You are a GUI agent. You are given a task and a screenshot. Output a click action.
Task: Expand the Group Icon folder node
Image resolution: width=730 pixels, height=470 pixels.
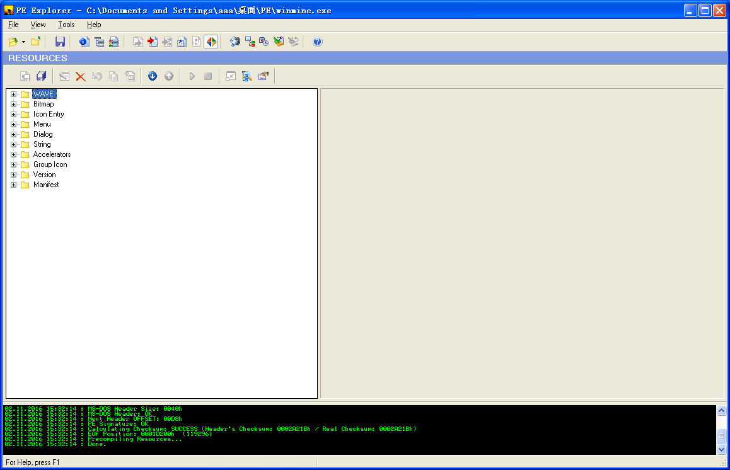[13, 164]
